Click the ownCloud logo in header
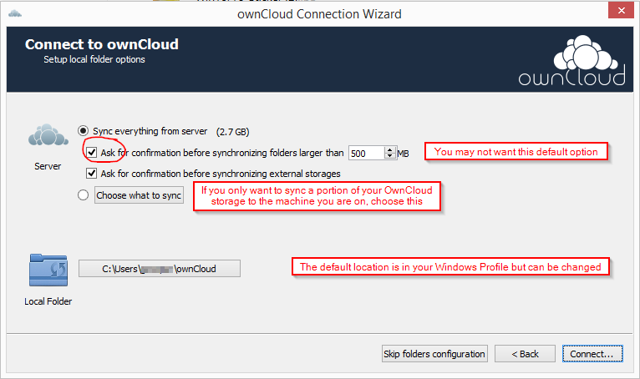Viewport: 640px width, 379px height. 571,61
